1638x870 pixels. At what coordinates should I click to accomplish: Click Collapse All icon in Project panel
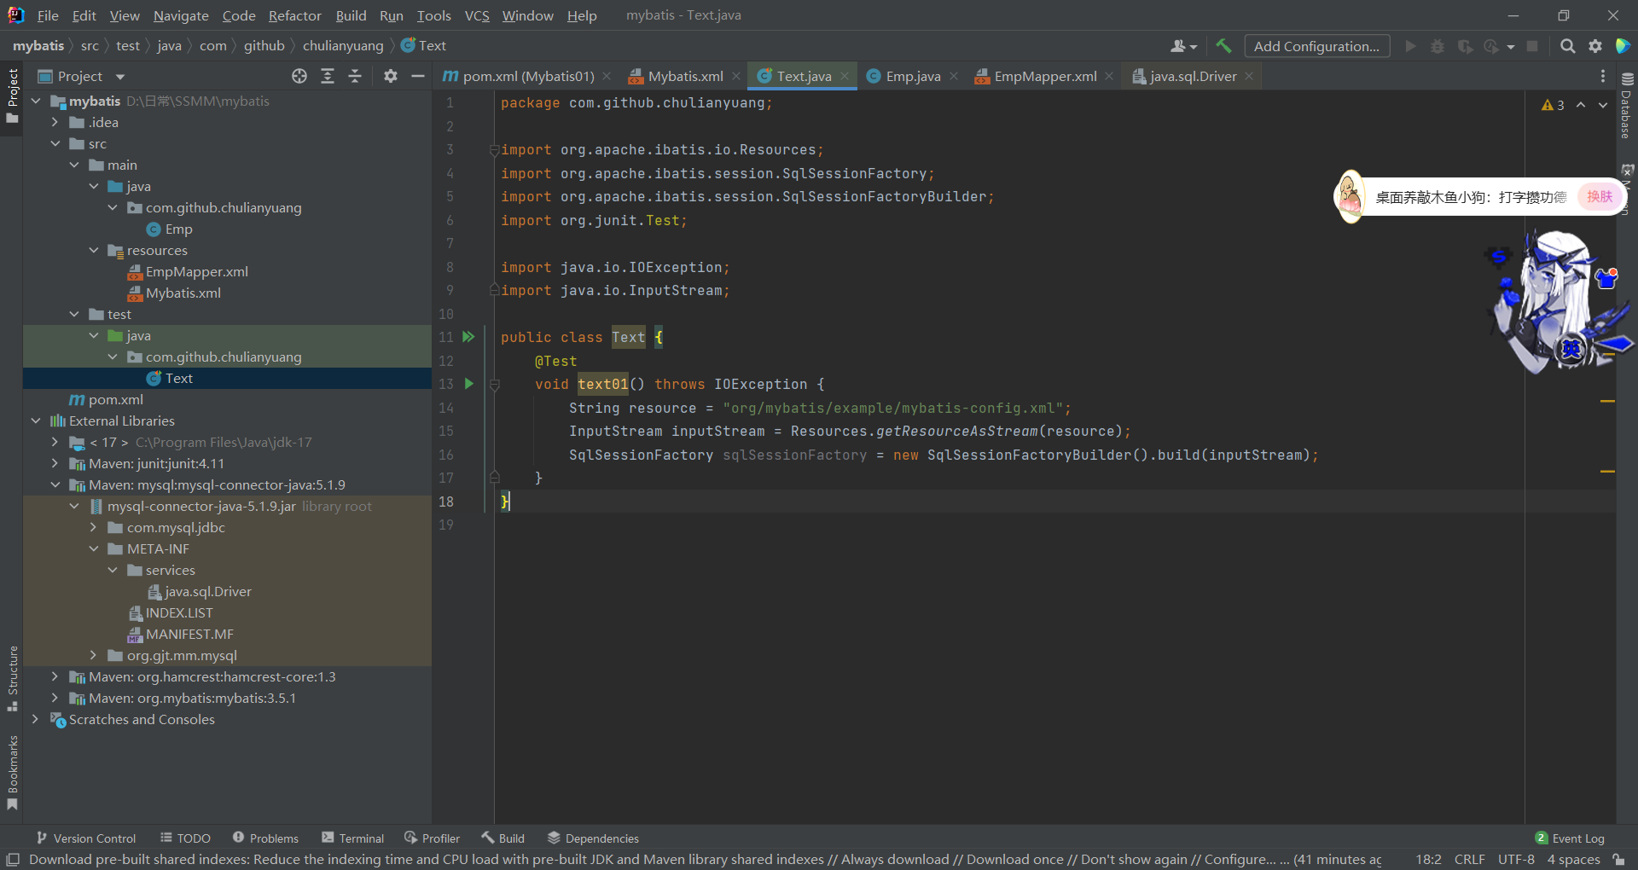[355, 76]
